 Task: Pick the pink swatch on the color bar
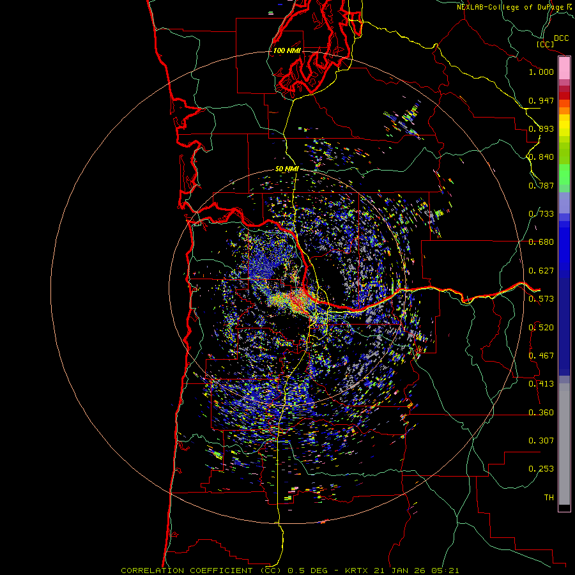[564, 68]
